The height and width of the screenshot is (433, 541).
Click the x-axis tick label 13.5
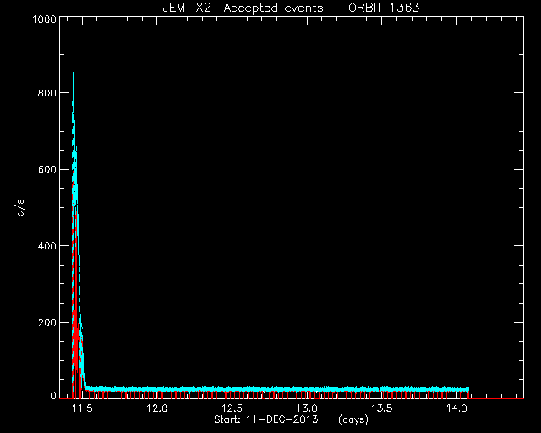pos(381,408)
